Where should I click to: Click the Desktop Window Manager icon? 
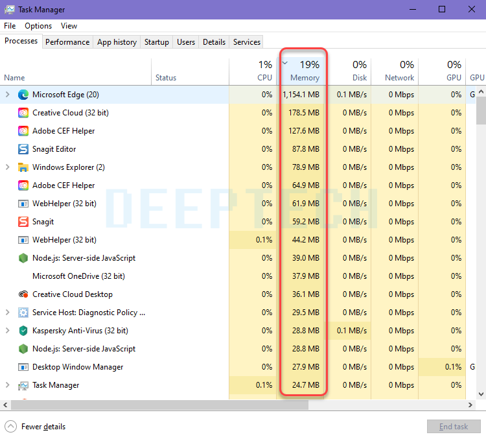[23, 367]
